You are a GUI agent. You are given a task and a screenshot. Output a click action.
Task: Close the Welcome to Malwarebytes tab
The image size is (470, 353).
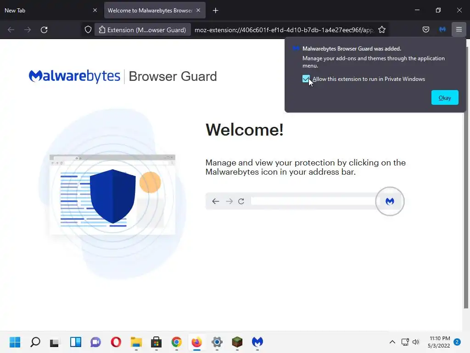pyautogui.click(x=198, y=10)
